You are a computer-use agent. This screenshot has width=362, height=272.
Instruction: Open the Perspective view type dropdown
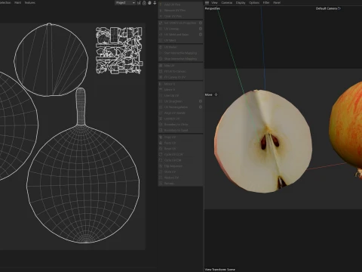(x=213, y=8)
